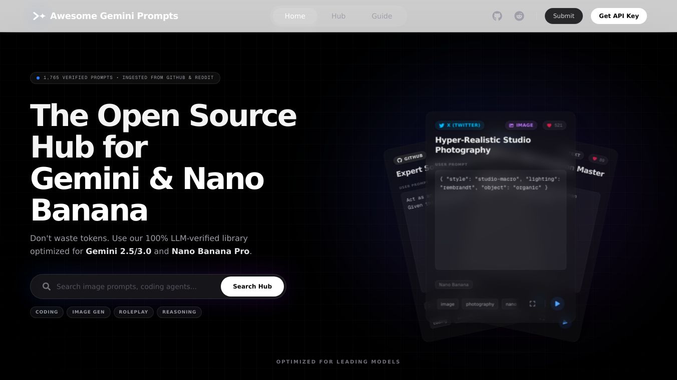The image size is (677, 380).
Task: Click the Awesome Gemini Prompts logo icon
Action: (x=39, y=16)
